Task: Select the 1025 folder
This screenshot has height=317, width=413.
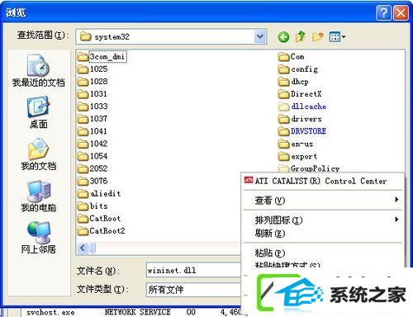Action: pos(93,69)
